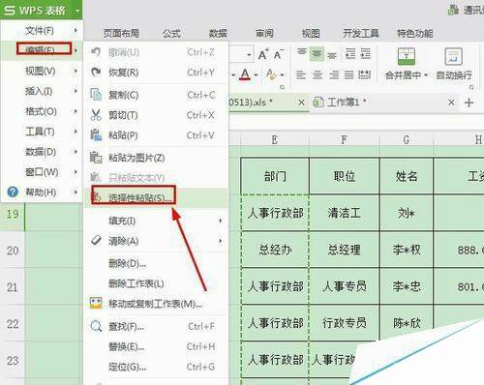This screenshot has width=484, height=385.
Task: Select the 总经理 cell
Action: pos(345,250)
